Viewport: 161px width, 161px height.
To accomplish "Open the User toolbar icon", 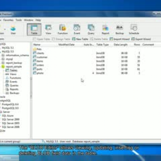I will pyautogui.click(x=13, y=30).
